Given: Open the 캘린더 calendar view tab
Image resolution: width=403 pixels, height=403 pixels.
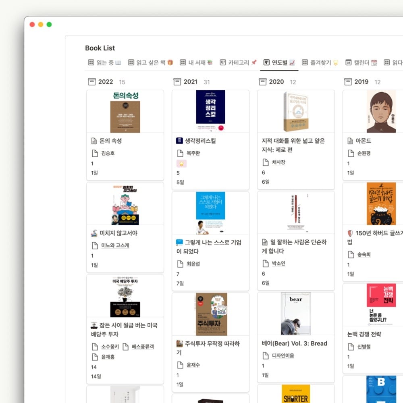Looking at the screenshot, I should (361, 62).
